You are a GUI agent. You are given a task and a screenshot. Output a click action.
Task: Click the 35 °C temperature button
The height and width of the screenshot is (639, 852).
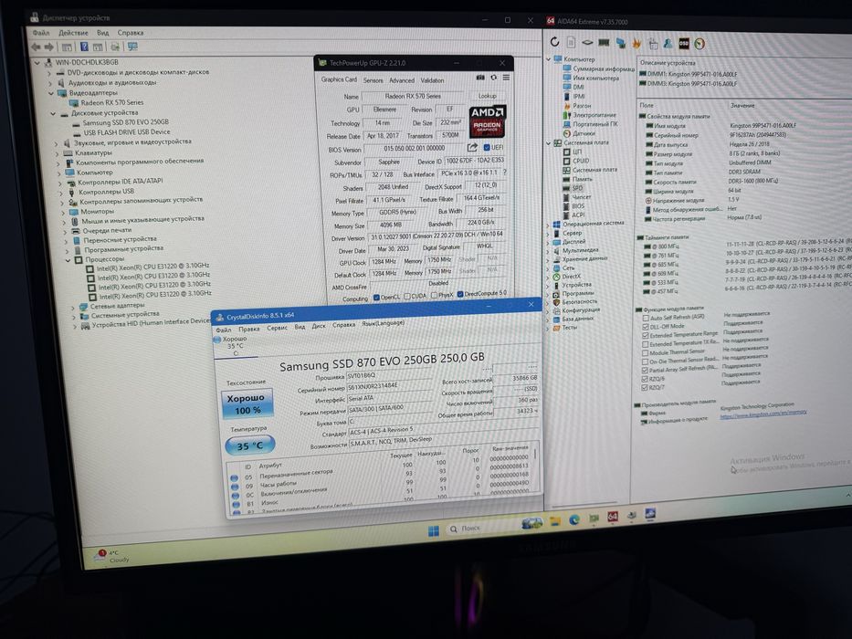tap(250, 445)
